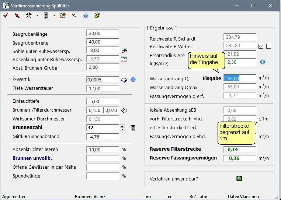Increase Brunnenzahl using the spinner arrows
The width and height of the screenshot is (281, 200).
point(122,126)
